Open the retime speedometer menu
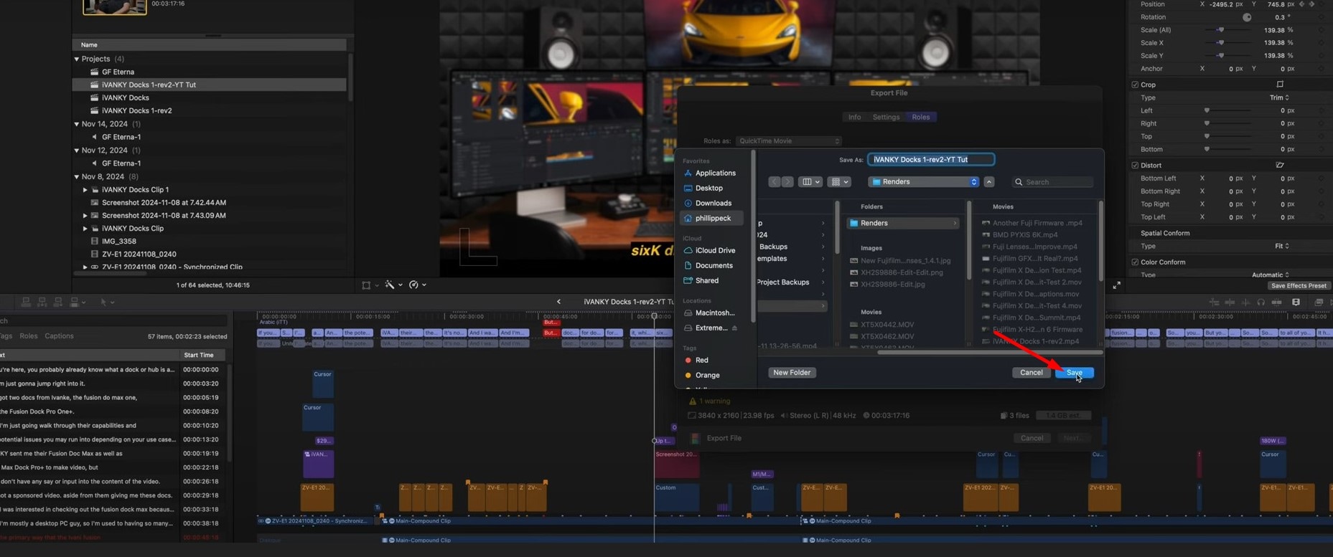The width and height of the screenshot is (1333, 557). tap(418, 285)
